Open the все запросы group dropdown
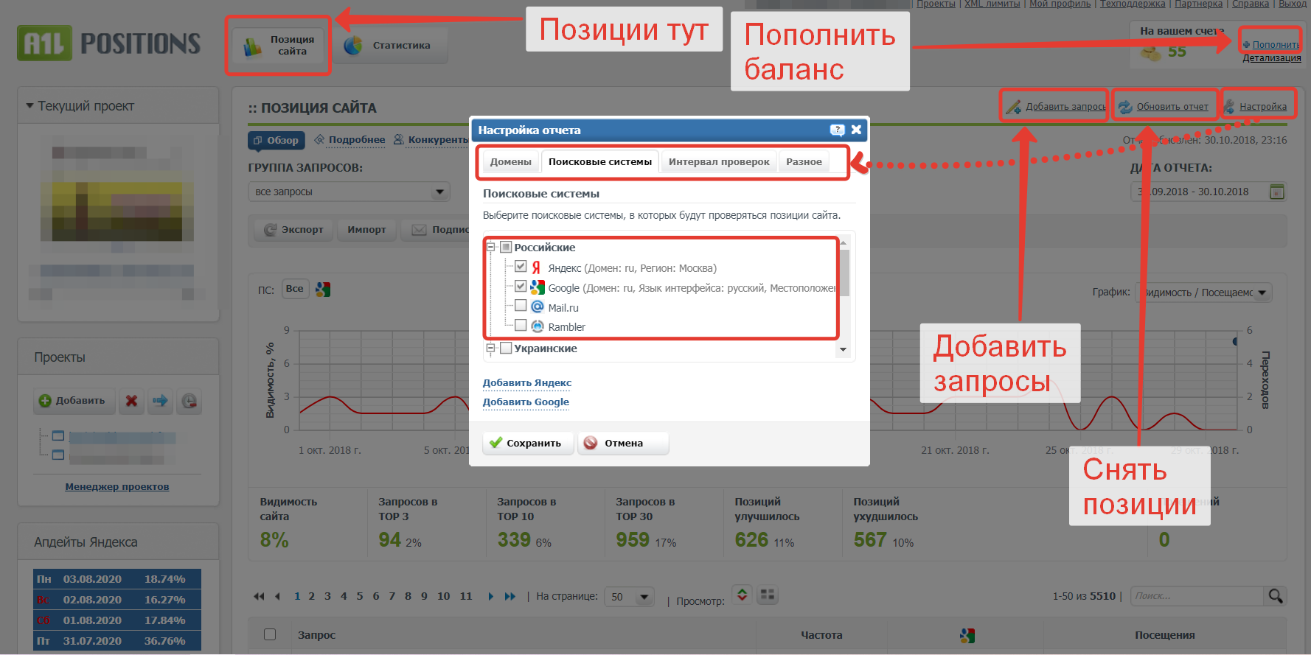The image size is (1311, 655). tap(349, 192)
